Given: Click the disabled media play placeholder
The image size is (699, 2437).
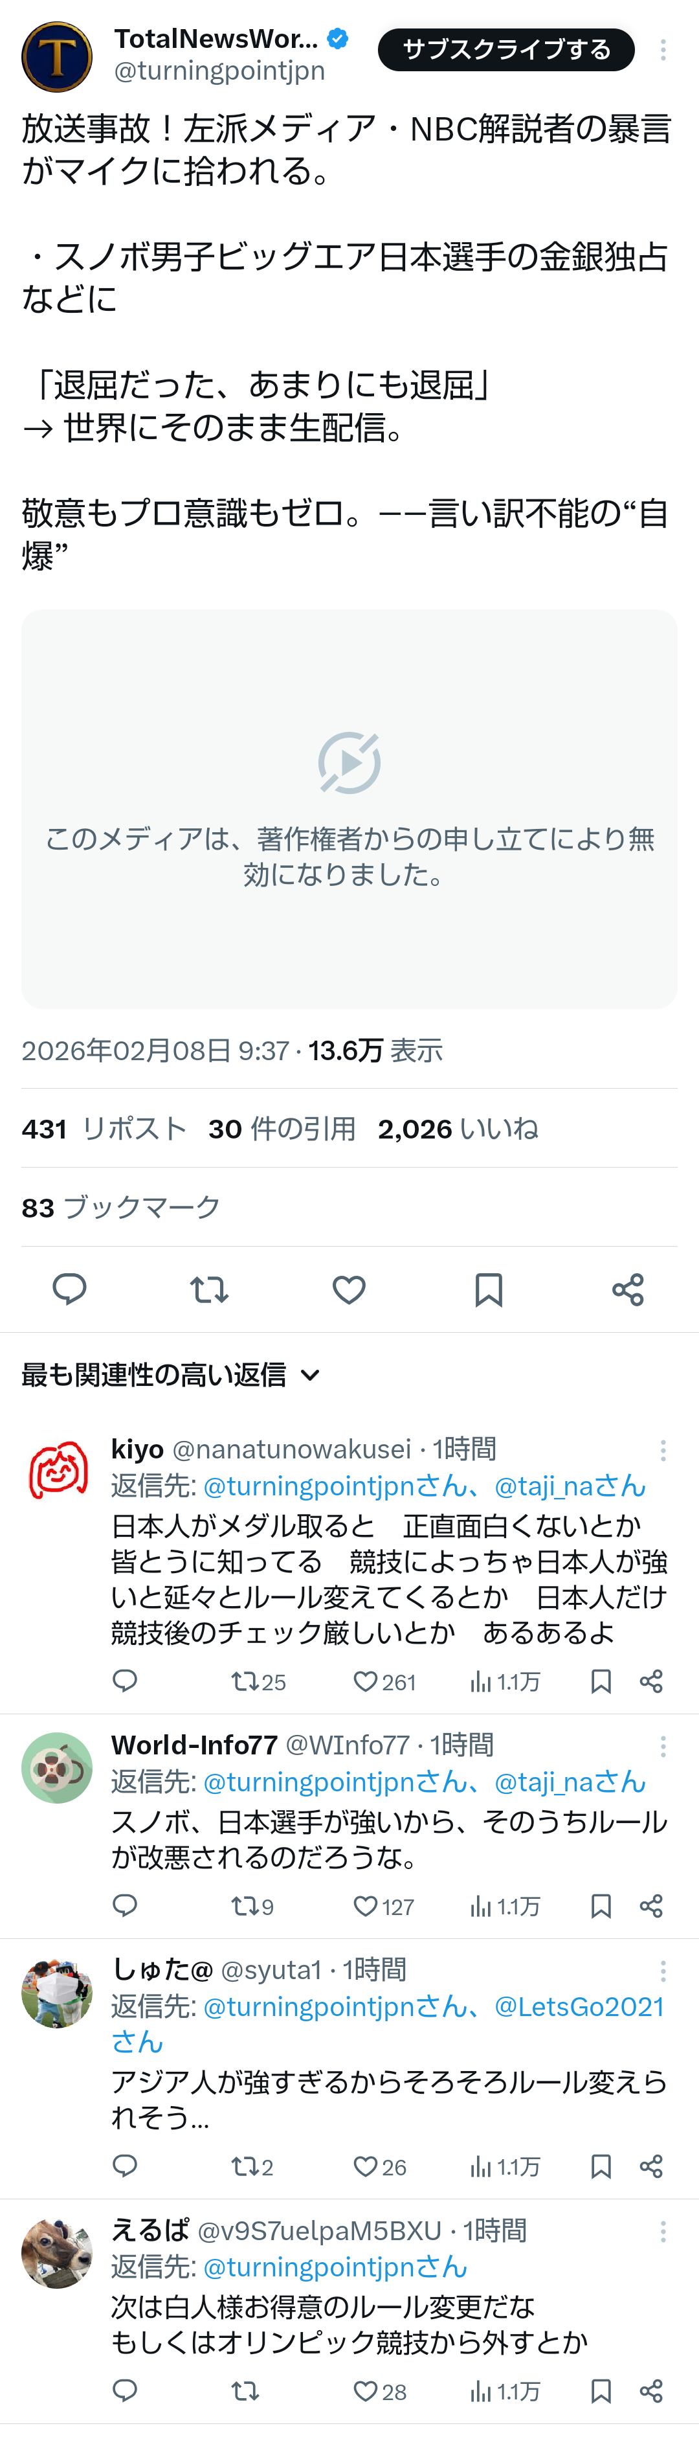Looking at the screenshot, I should pos(349,762).
